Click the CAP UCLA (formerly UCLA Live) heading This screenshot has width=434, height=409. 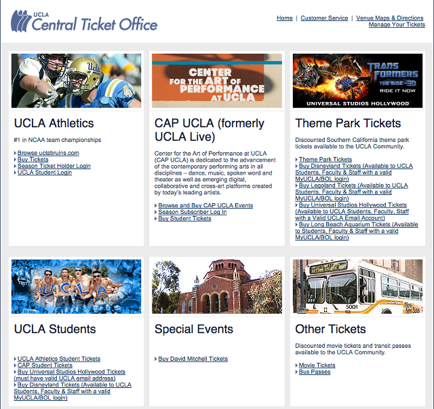tap(210, 130)
